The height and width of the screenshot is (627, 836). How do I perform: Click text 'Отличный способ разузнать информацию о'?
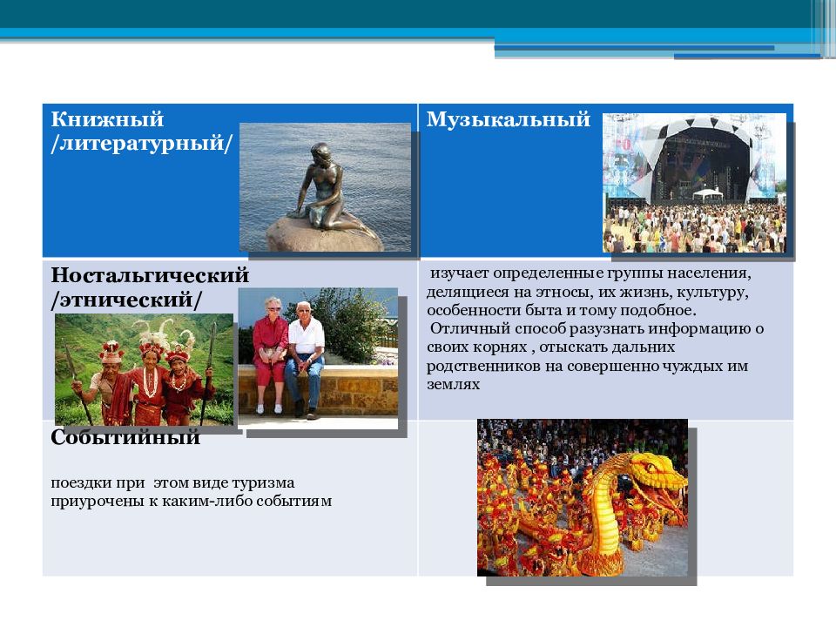597,328
